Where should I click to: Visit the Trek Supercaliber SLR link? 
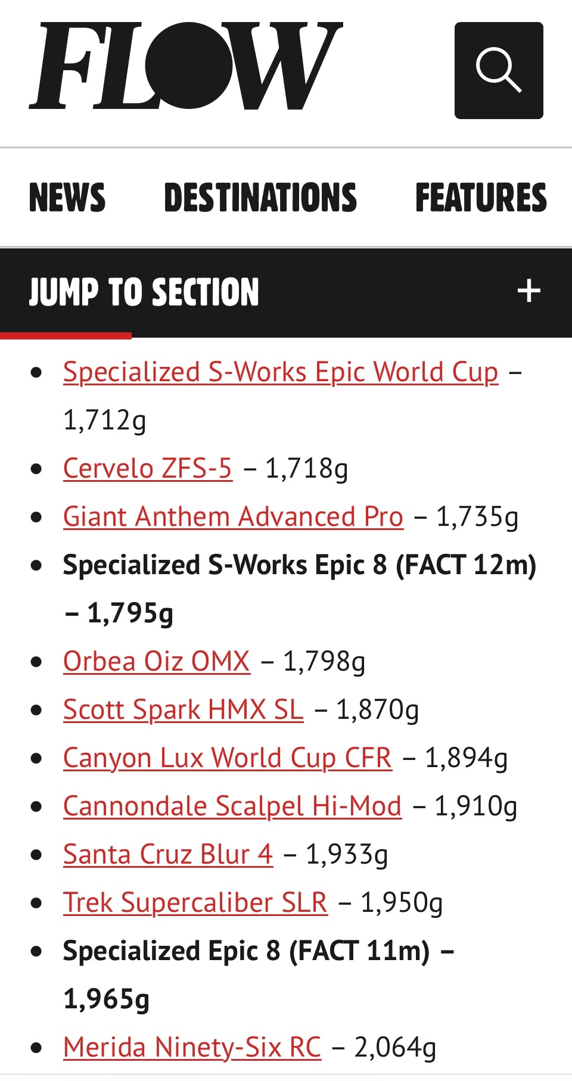(195, 903)
